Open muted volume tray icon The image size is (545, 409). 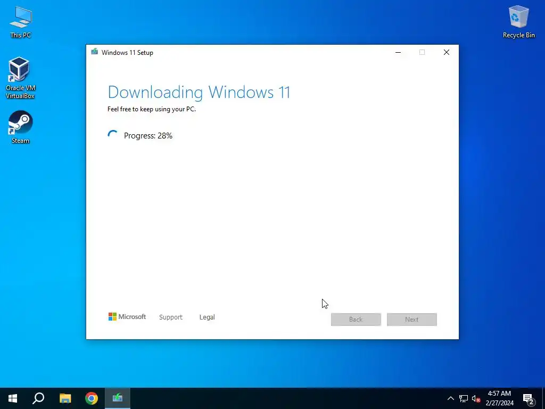coord(476,398)
